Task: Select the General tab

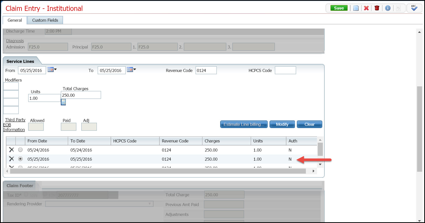Action: [x=15, y=20]
